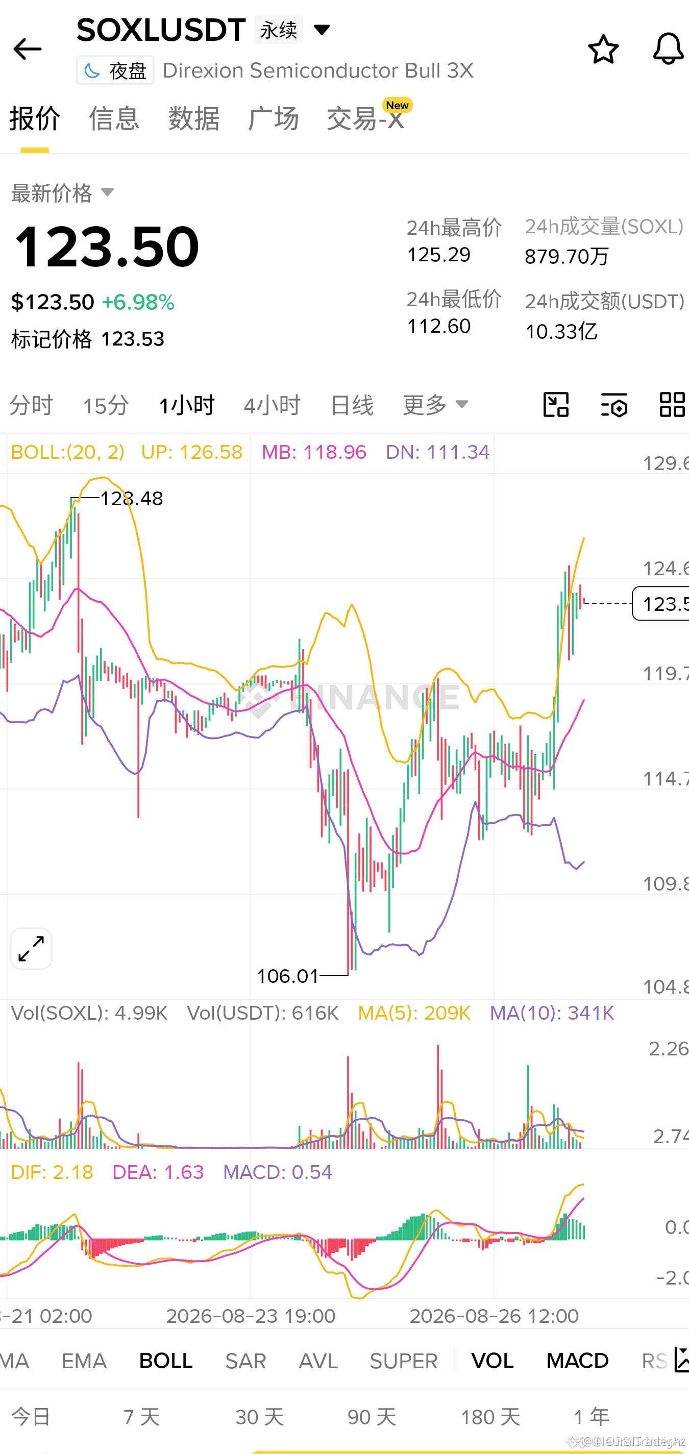Tap the DEA: 1.63 label
The height and width of the screenshot is (1454, 689).
click(158, 1172)
